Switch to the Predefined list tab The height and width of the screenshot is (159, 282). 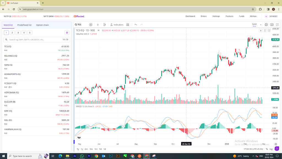pos(25,25)
